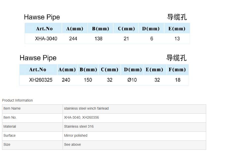Select the Item No. value XHA-3040, XH260356
Viewport: 239px width, 156px height.
click(81, 118)
